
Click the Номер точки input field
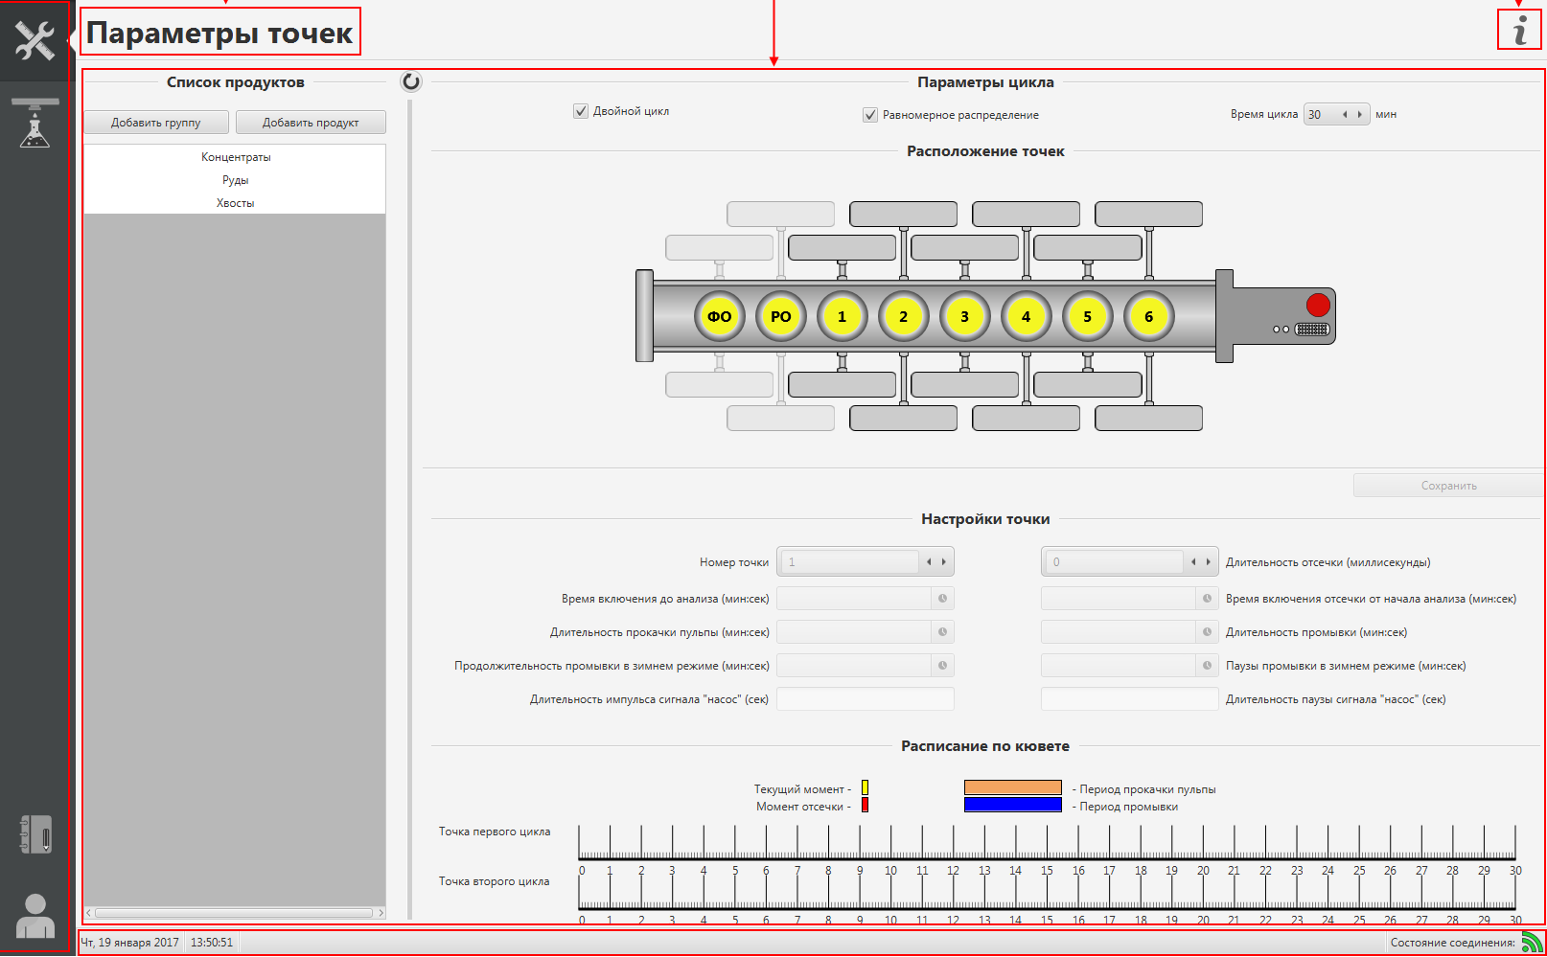click(849, 562)
